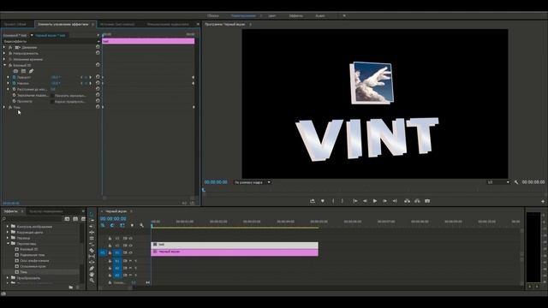The height and width of the screenshot is (308, 548).
Task: Click the Lift button in Program monitor
Action: pyautogui.click(x=408, y=201)
